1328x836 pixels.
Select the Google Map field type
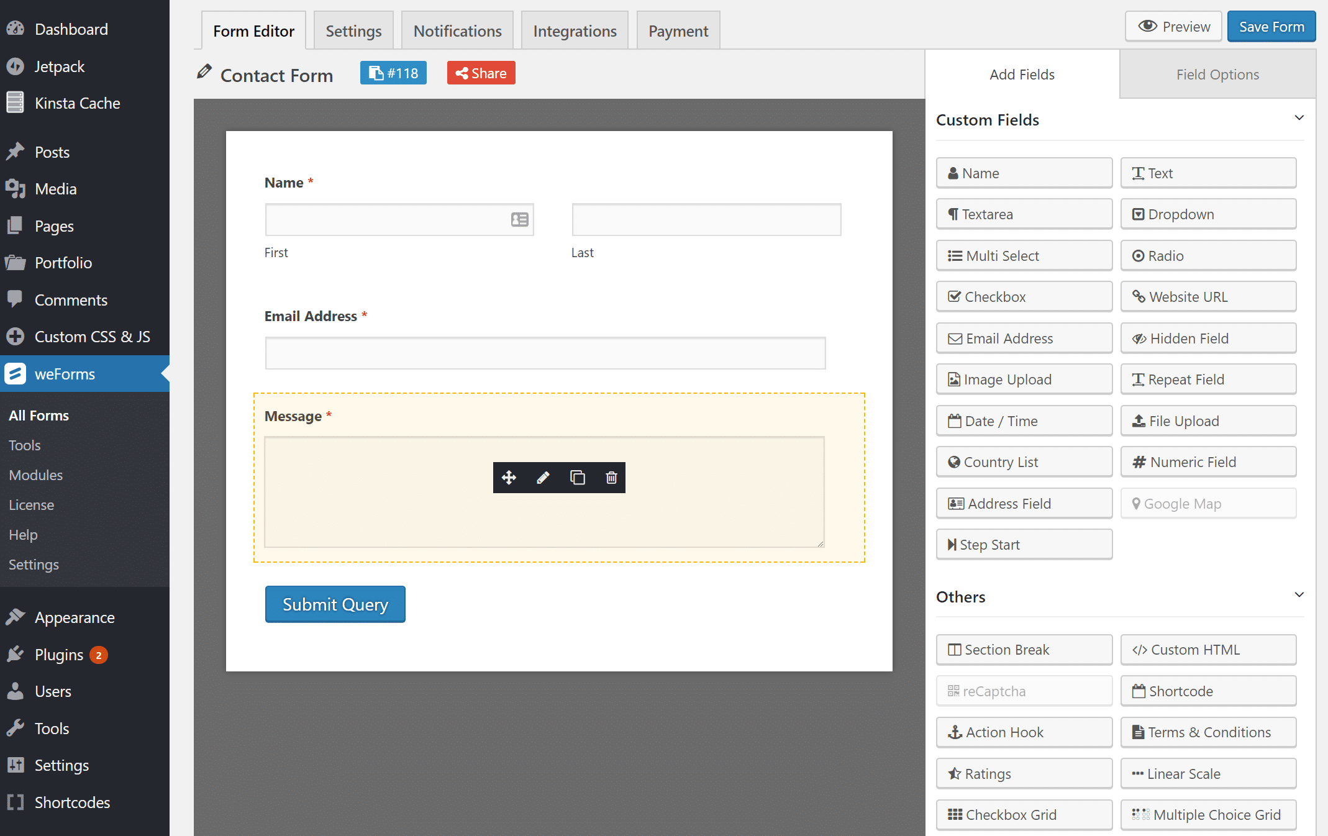pyautogui.click(x=1209, y=502)
